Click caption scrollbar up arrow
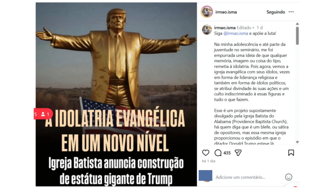This screenshot has width=336, height=189. [x=297, y=24]
